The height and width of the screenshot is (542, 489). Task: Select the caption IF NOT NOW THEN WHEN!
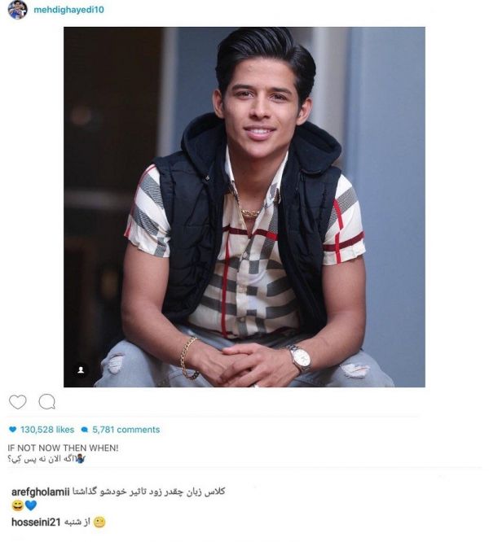pos(63,448)
